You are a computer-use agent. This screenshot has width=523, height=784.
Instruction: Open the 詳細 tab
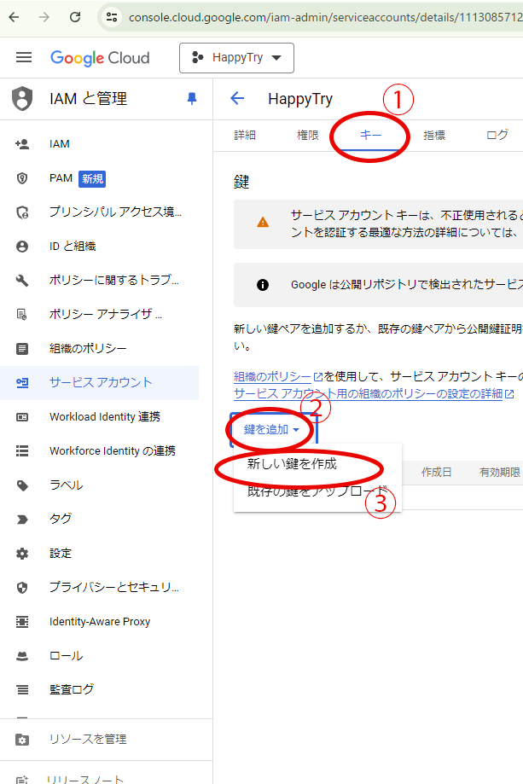245,135
